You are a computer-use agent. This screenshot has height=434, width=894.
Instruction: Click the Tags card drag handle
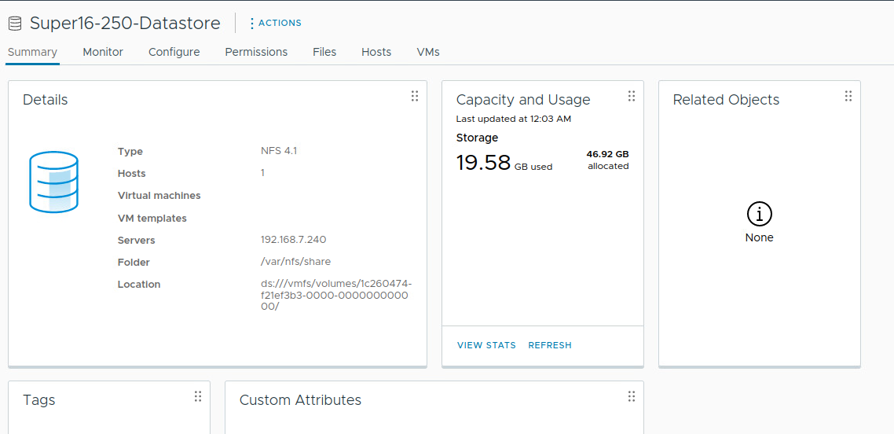click(x=198, y=396)
